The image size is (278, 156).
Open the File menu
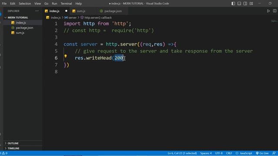point(4,3)
